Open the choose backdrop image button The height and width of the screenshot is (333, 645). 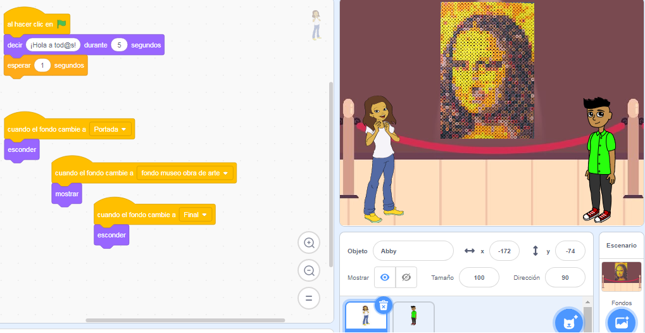click(x=621, y=321)
